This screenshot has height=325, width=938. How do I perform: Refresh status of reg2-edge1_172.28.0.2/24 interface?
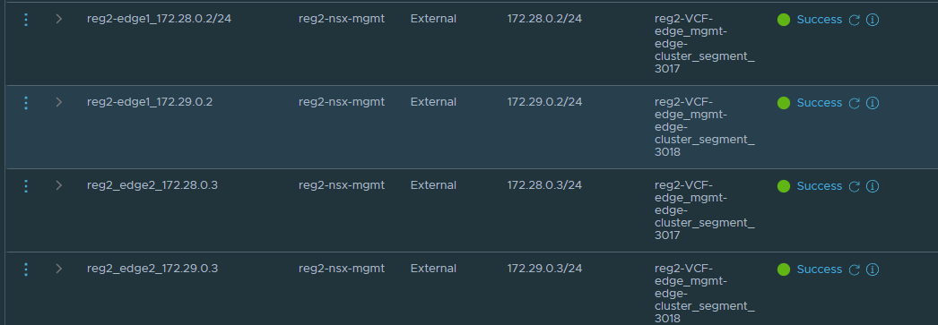(x=855, y=20)
